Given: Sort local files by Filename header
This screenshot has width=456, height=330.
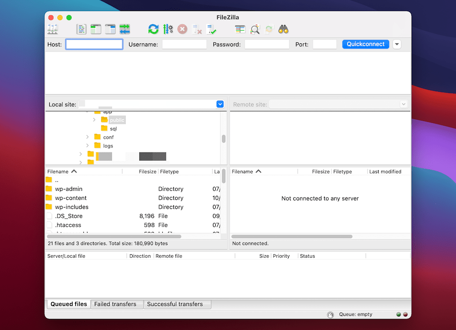Looking at the screenshot, I should click(x=84, y=172).
